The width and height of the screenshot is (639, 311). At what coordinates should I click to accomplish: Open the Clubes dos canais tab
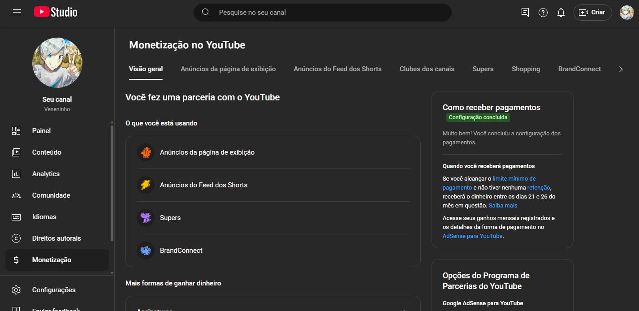(427, 69)
